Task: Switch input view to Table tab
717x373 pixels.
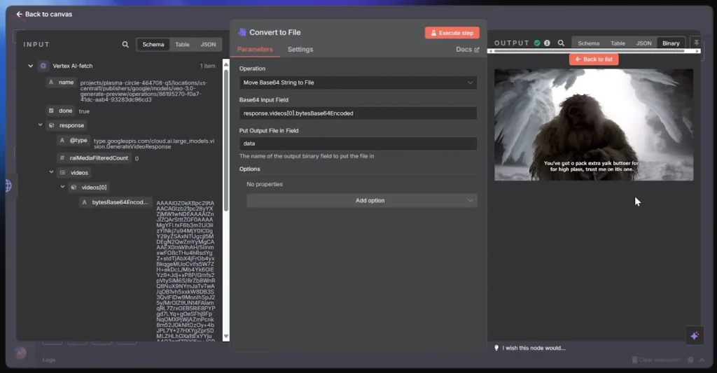Action: point(182,44)
